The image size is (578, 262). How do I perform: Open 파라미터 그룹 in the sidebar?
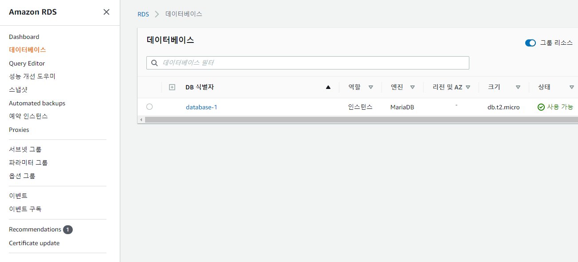click(28, 162)
